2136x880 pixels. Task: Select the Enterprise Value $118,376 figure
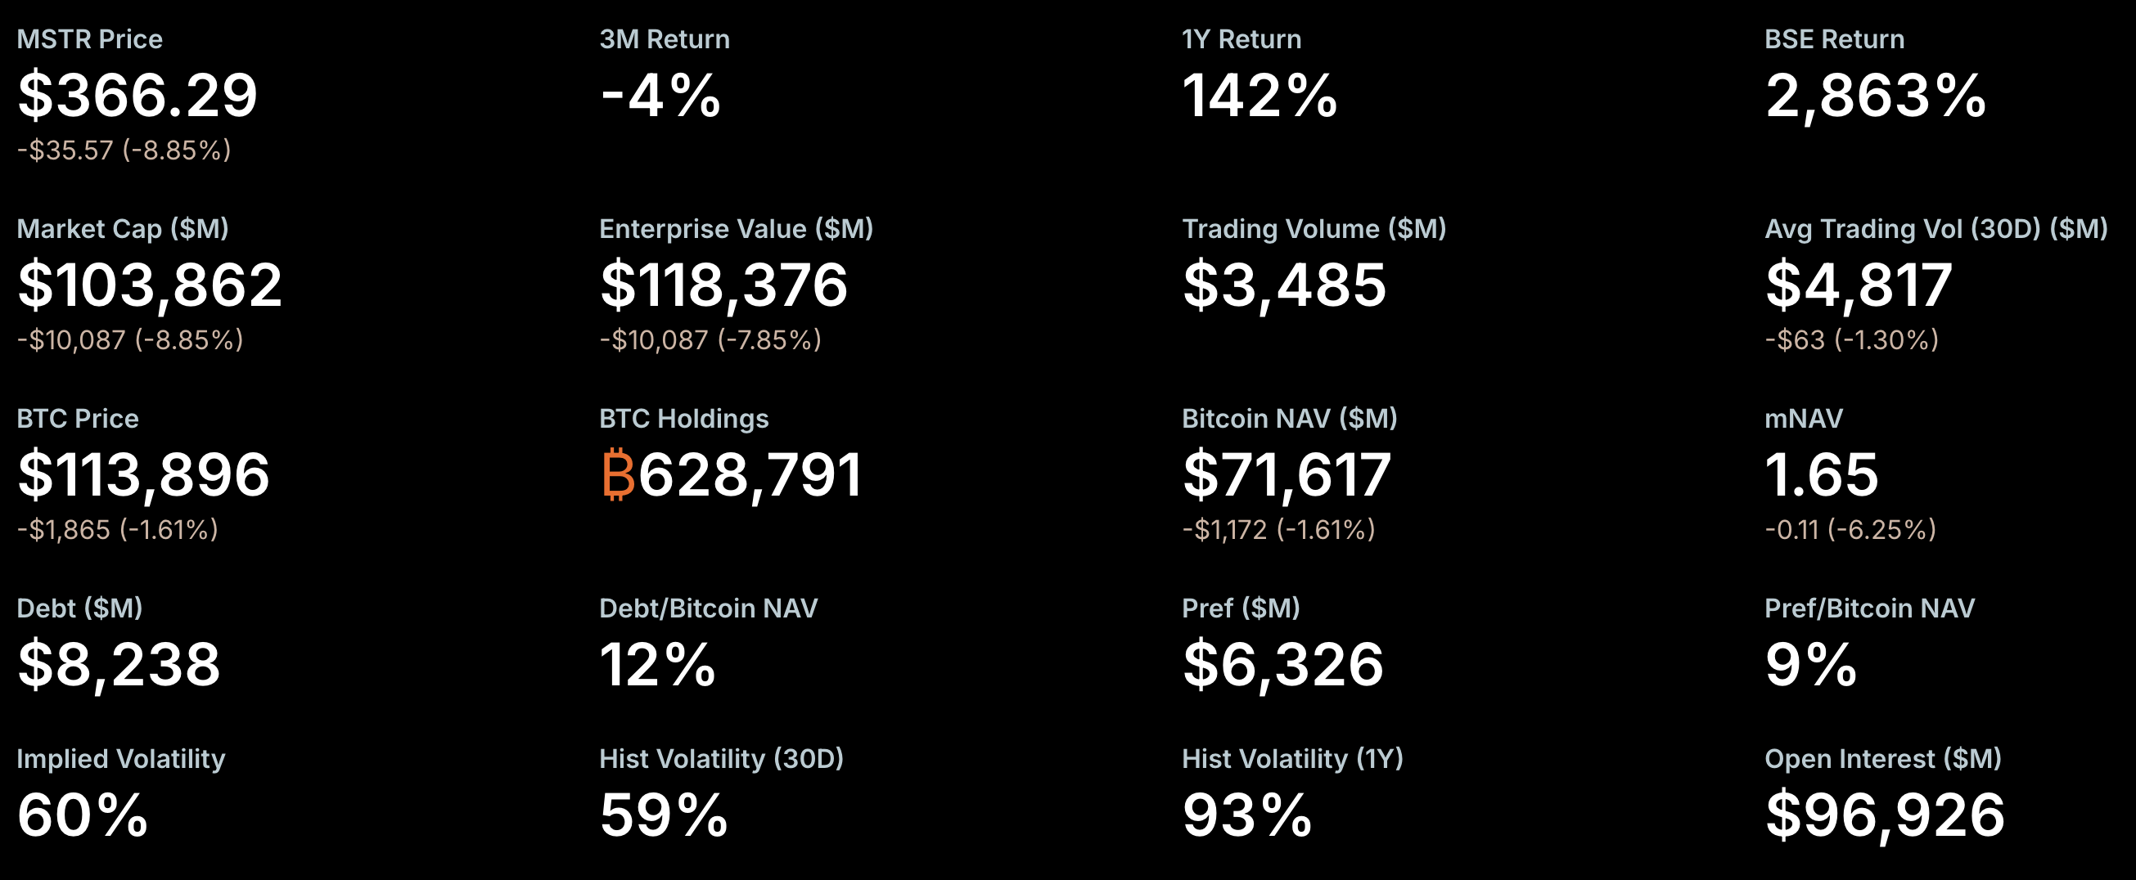[x=724, y=285]
